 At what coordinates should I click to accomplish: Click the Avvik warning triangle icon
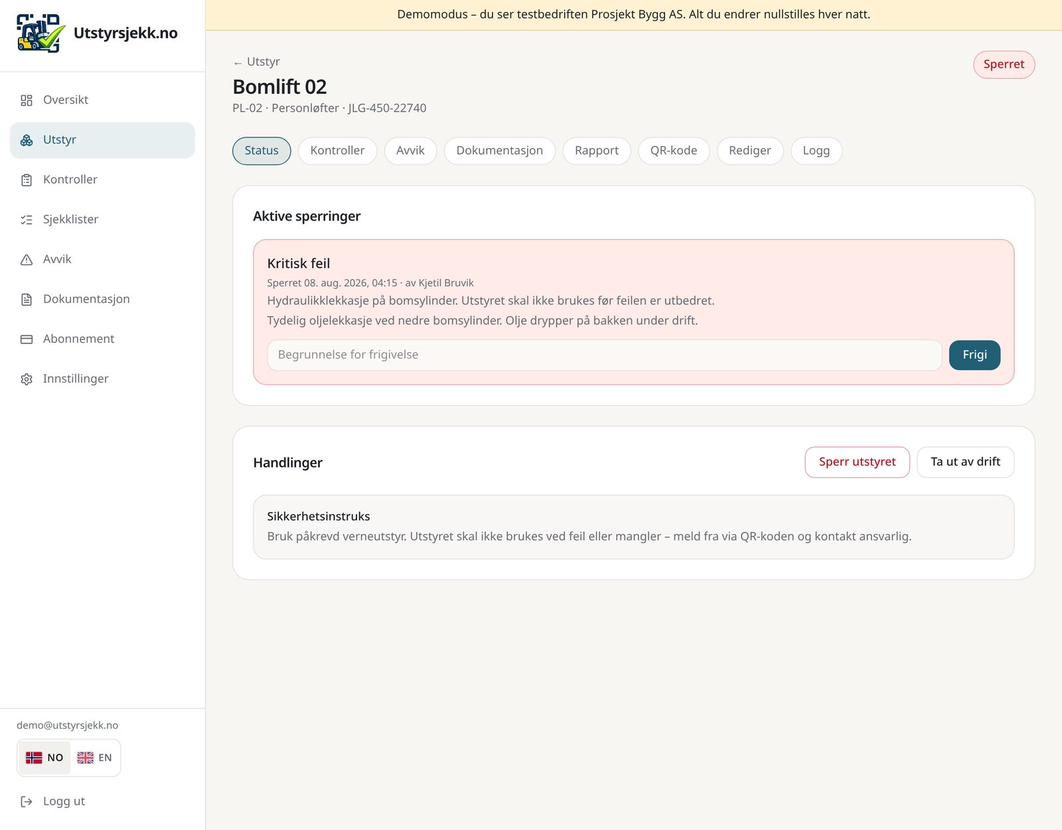(27, 260)
